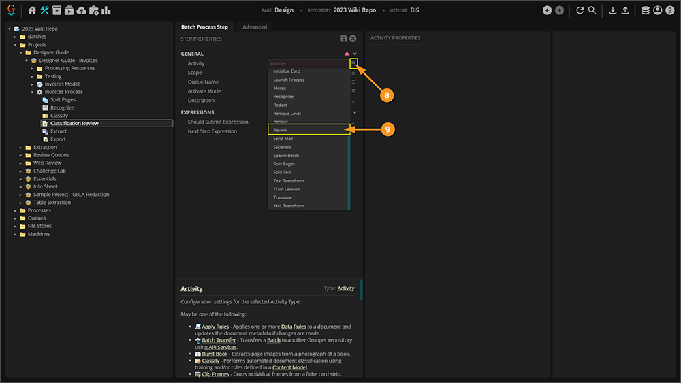The image size is (681, 383).
Task: Expand the Extraction project tree node
Action: pyautogui.click(x=22, y=147)
